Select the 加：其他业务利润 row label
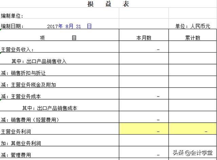Viewport: 217px width, 160px height. coord(60,140)
